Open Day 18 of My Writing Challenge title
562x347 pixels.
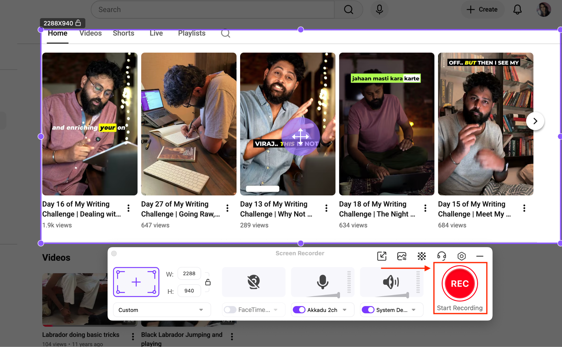tap(377, 209)
